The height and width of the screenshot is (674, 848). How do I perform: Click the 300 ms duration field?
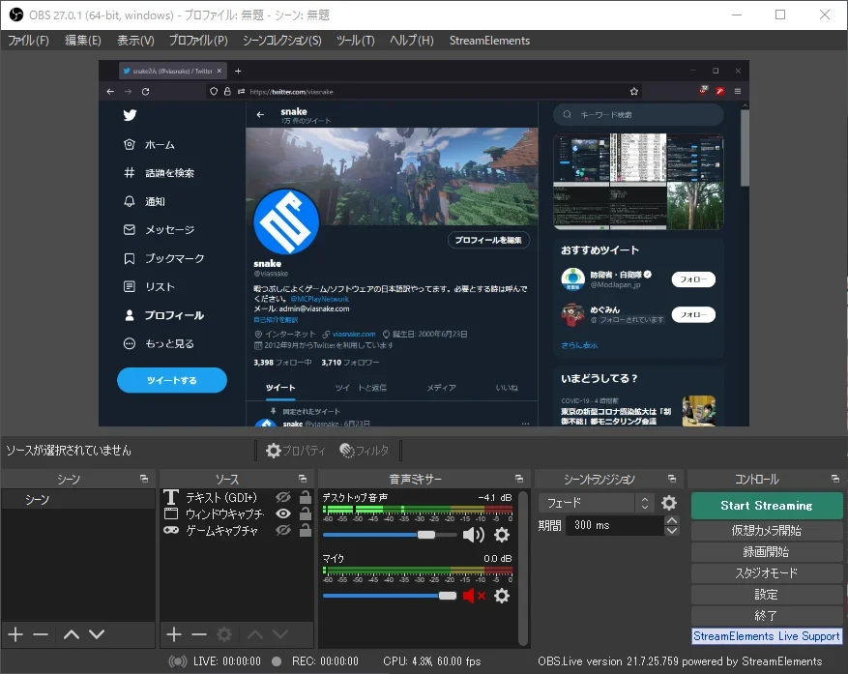615,525
